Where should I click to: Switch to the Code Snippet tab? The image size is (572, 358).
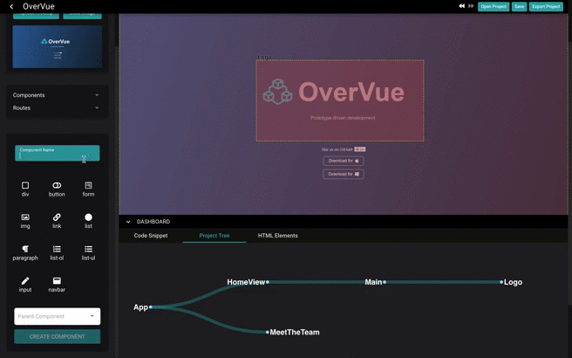click(x=151, y=236)
